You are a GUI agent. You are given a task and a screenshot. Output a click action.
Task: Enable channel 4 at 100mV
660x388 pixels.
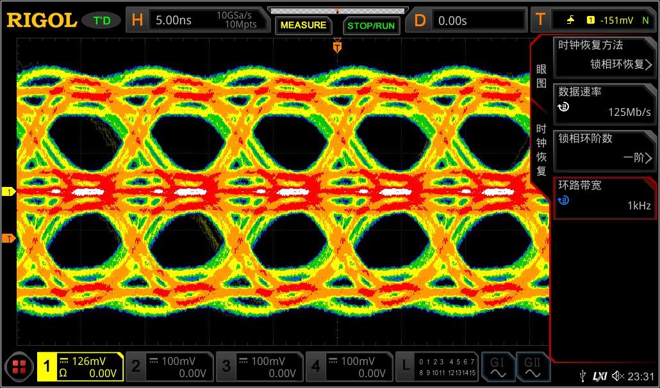click(349, 367)
